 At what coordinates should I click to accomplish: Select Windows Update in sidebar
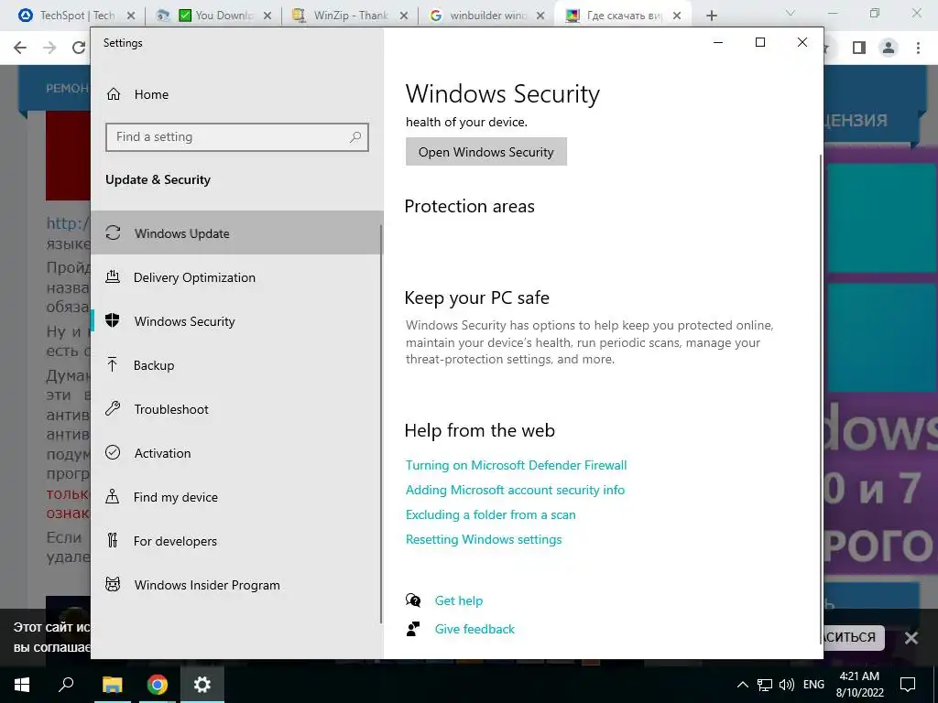235,233
